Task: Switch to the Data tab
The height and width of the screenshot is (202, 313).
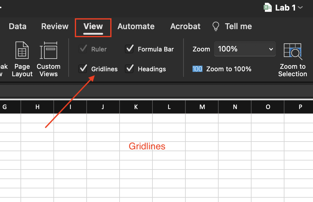Action: 17,26
